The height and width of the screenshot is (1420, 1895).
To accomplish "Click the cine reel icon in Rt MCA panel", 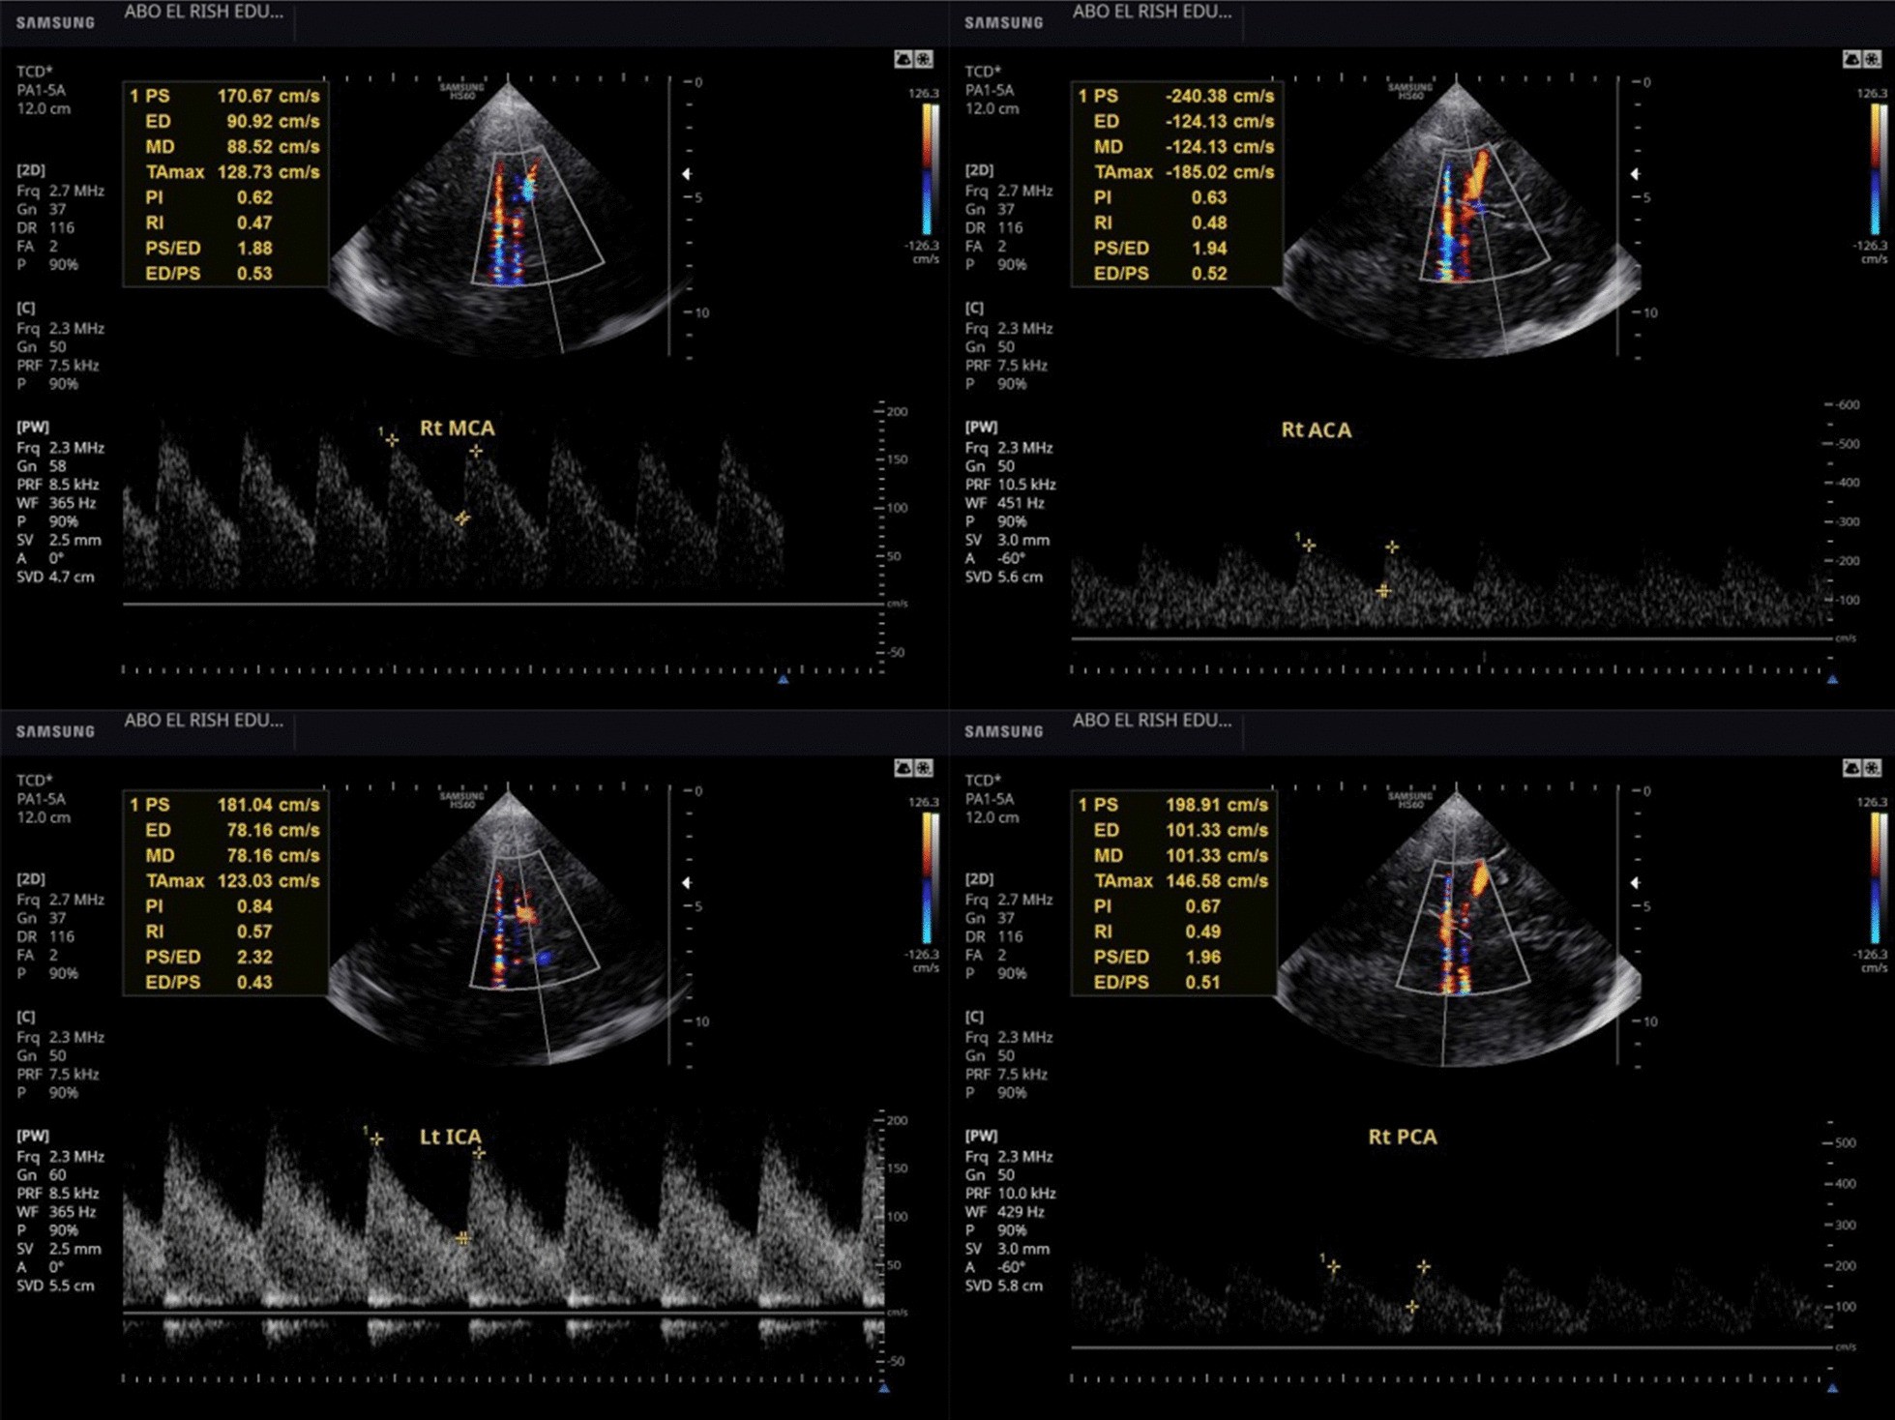I will point(925,59).
